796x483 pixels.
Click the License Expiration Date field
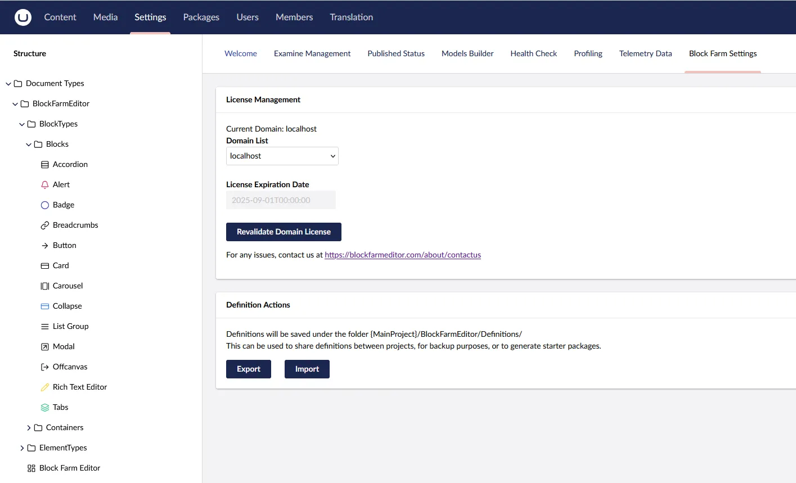coord(281,200)
